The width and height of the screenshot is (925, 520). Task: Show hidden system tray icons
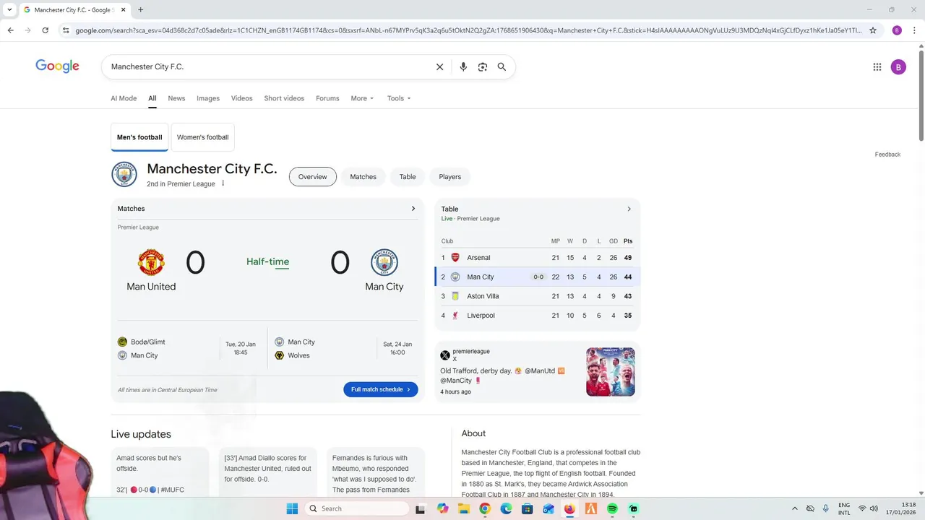[x=795, y=508]
